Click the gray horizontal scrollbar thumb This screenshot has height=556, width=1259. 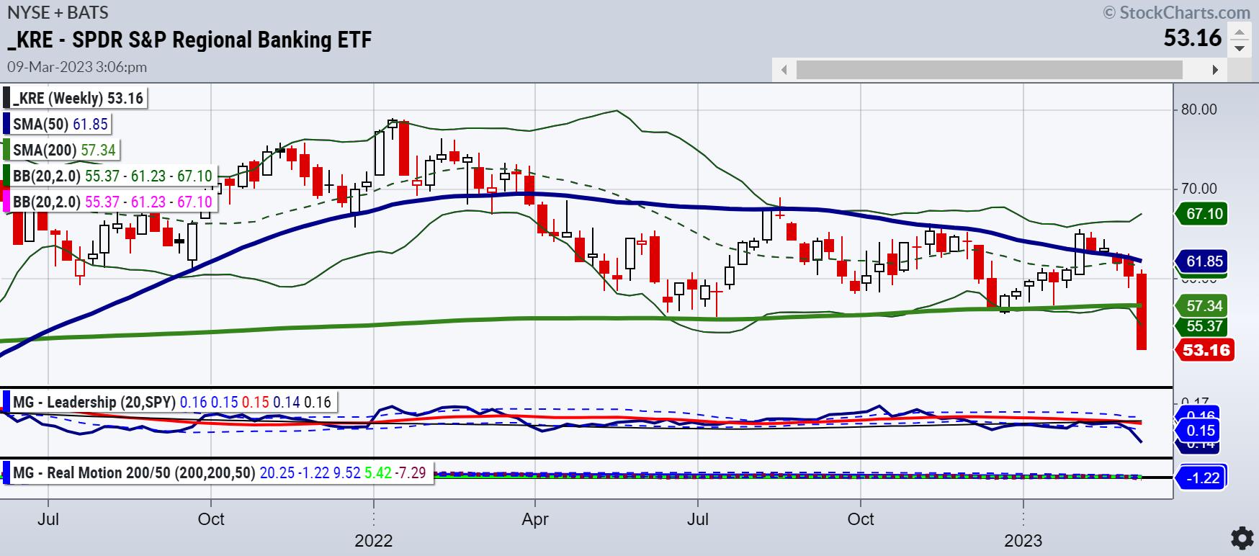(x=989, y=70)
